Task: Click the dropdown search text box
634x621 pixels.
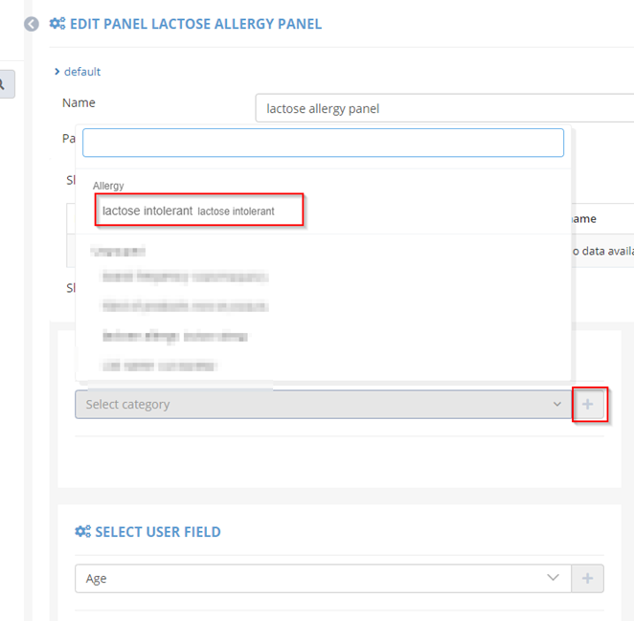Action: click(323, 144)
